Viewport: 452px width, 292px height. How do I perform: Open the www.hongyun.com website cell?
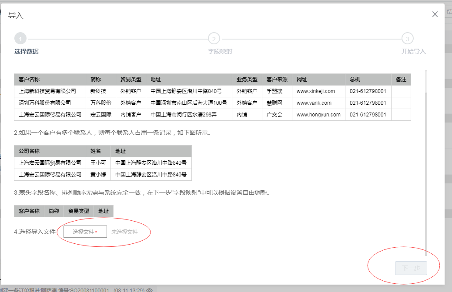318,115
